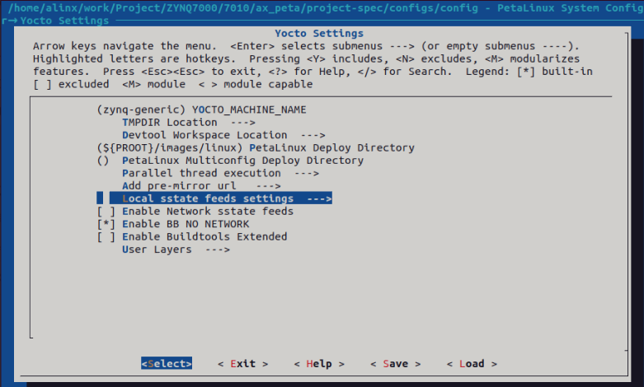The image size is (644, 387).
Task: Click the Load button
Action: pos(472,364)
